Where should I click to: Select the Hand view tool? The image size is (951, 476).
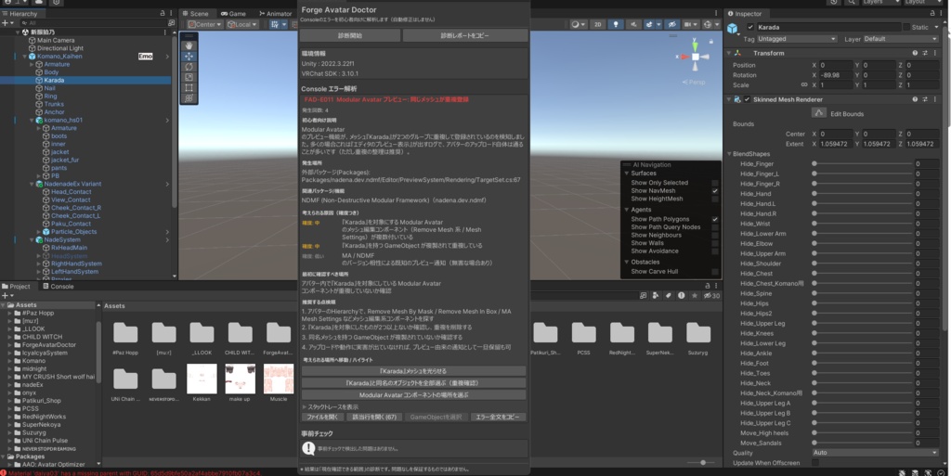(x=189, y=45)
